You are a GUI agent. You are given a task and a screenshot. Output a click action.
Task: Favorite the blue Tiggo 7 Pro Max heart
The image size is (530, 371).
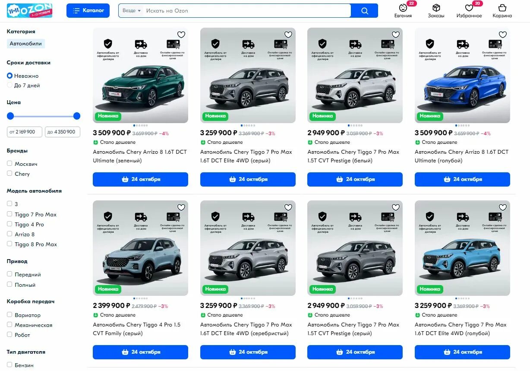(x=503, y=208)
